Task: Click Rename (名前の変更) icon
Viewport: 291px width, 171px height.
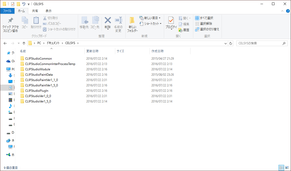Action: click(x=118, y=20)
